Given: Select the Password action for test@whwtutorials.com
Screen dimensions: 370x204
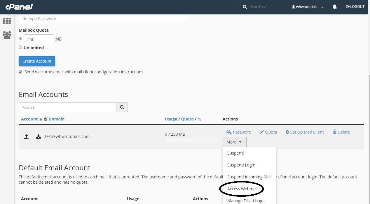Looking at the screenshot, I should tap(239, 132).
